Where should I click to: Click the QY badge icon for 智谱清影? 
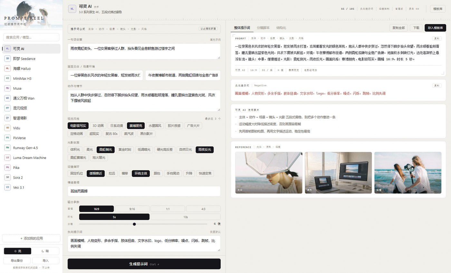7,118
